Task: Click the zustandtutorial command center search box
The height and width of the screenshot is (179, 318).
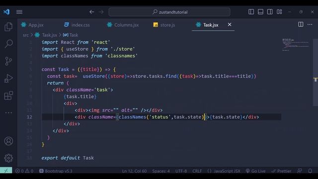Action: click(169, 12)
